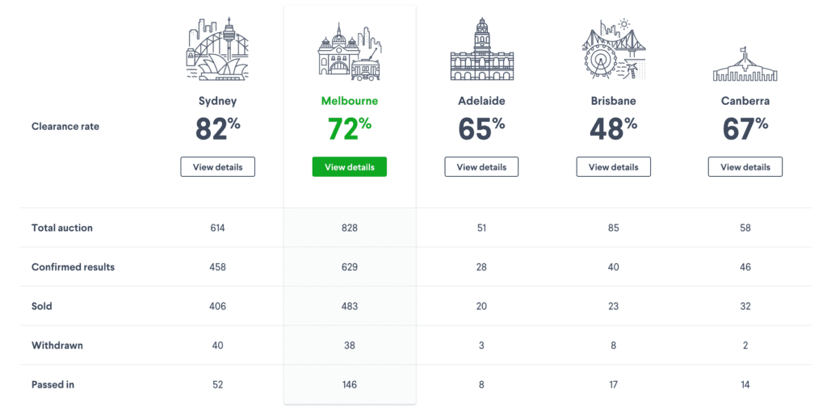Viewport: 827px width, 415px height.
Task: Select the Melbourne city heading
Action: 350,101
